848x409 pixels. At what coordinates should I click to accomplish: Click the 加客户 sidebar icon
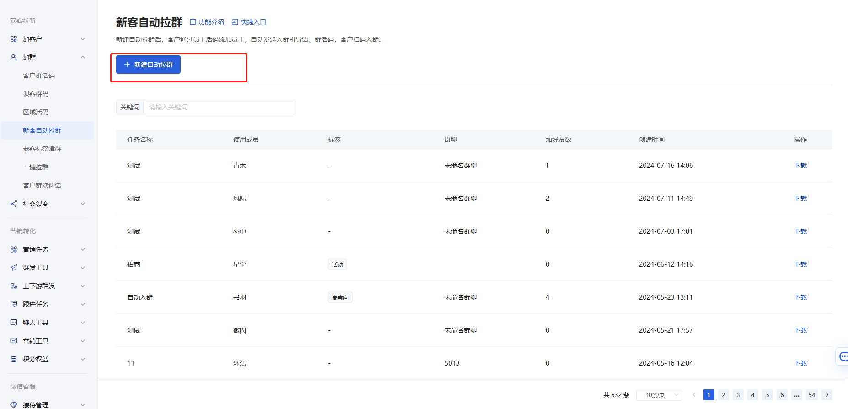pos(14,39)
